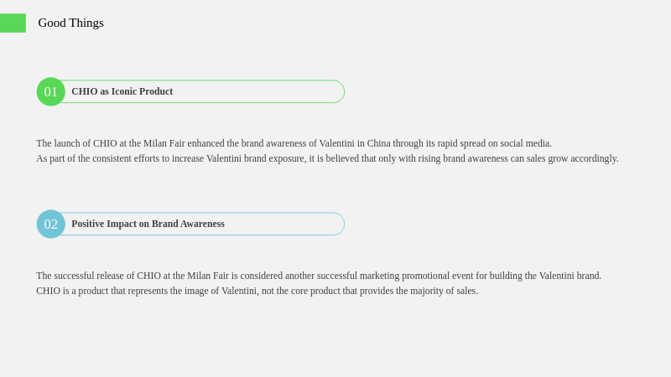Click the sentence starting "As part of the consistent"
This screenshot has width=671, height=377.
tap(327, 158)
